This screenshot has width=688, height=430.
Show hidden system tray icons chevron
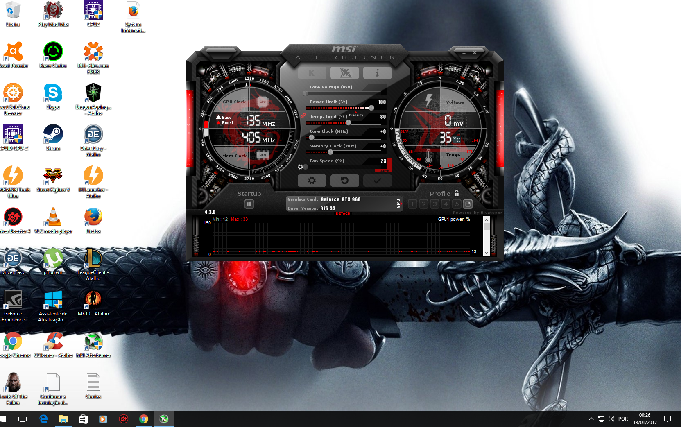591,419
